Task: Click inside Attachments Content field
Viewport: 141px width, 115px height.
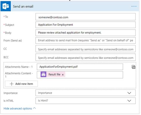Action: coord(80,75)
